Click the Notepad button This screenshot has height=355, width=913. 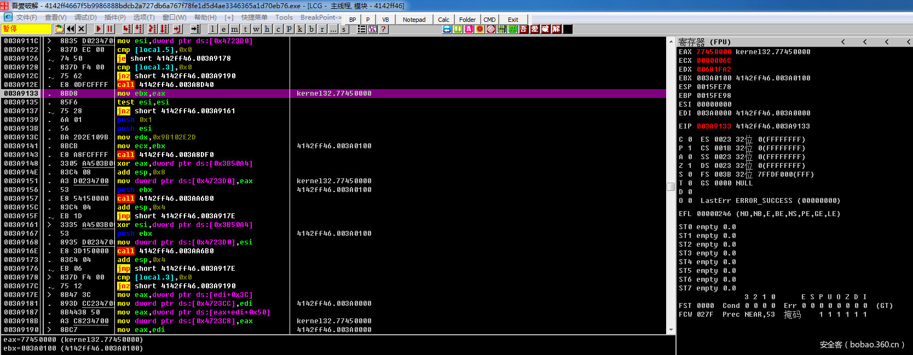click(x=414, y=20)
